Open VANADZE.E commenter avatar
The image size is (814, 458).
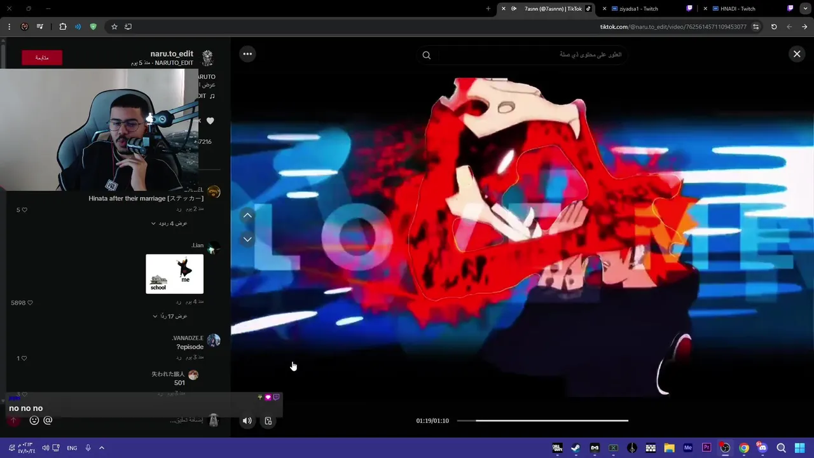point(214,340)
